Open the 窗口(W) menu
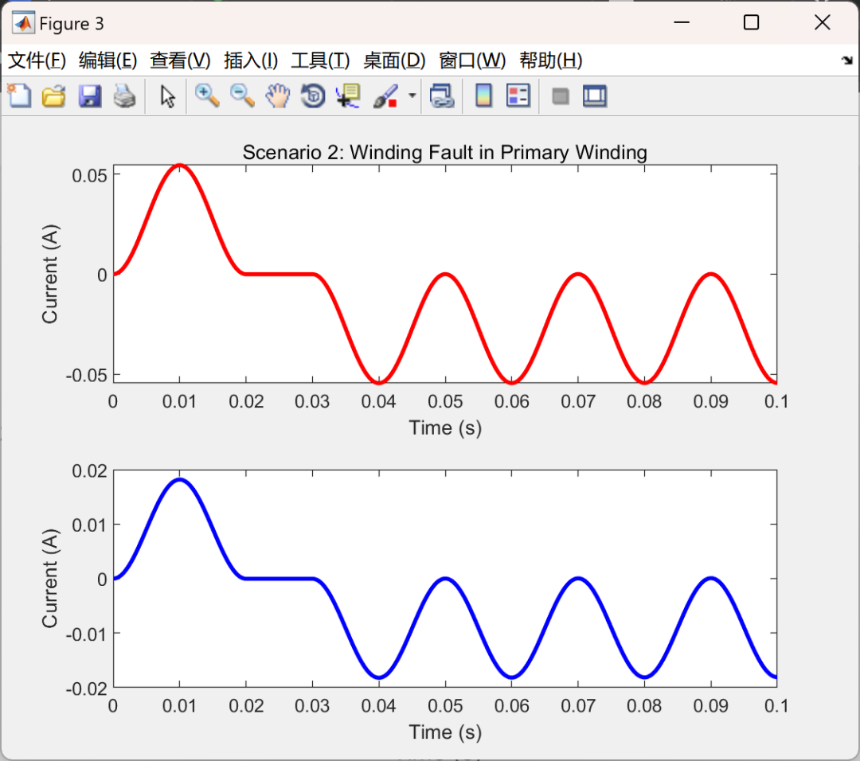Viewport: 860px width, 761px height. (472, 60)
